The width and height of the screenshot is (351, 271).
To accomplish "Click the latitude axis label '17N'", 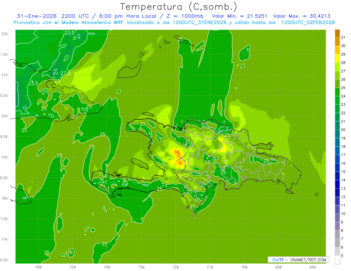I will [5, 239].
